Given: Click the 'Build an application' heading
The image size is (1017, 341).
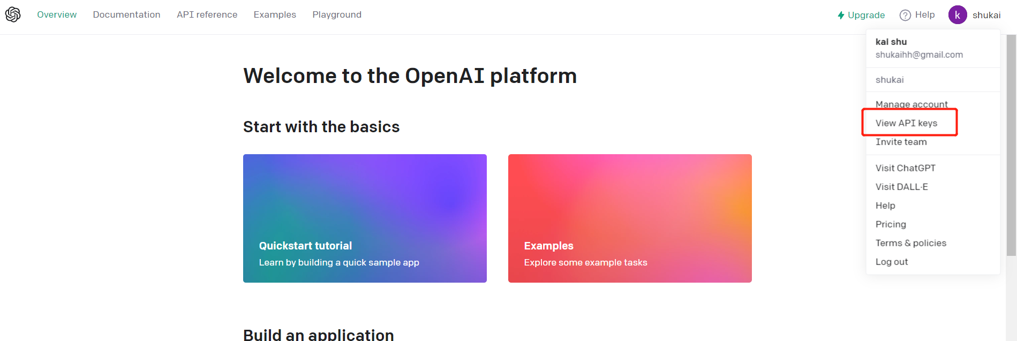Looking at the screenshot, I should click(x=319, y=335).
